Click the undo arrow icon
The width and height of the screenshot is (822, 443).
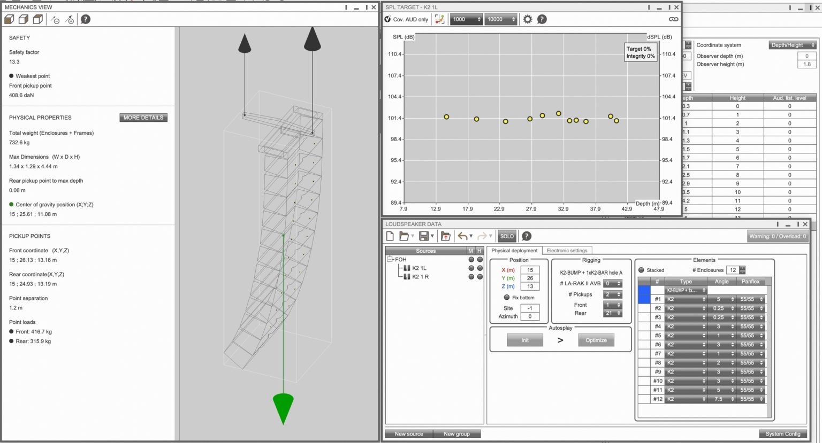(462, 236)
